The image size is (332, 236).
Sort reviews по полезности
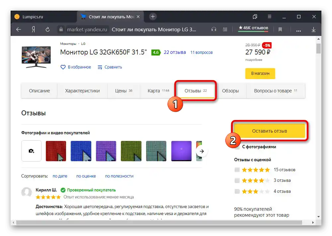(119, 176)
